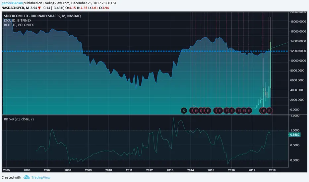The width and height of the screenshot is (309, 182).
Task: Click the 2007 year label
Action: click(x=47, y=170)
